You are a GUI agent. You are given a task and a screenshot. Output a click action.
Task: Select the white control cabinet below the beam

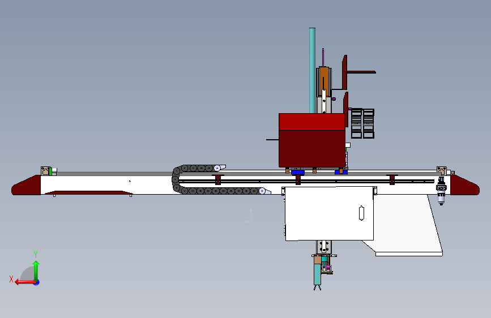329,213
